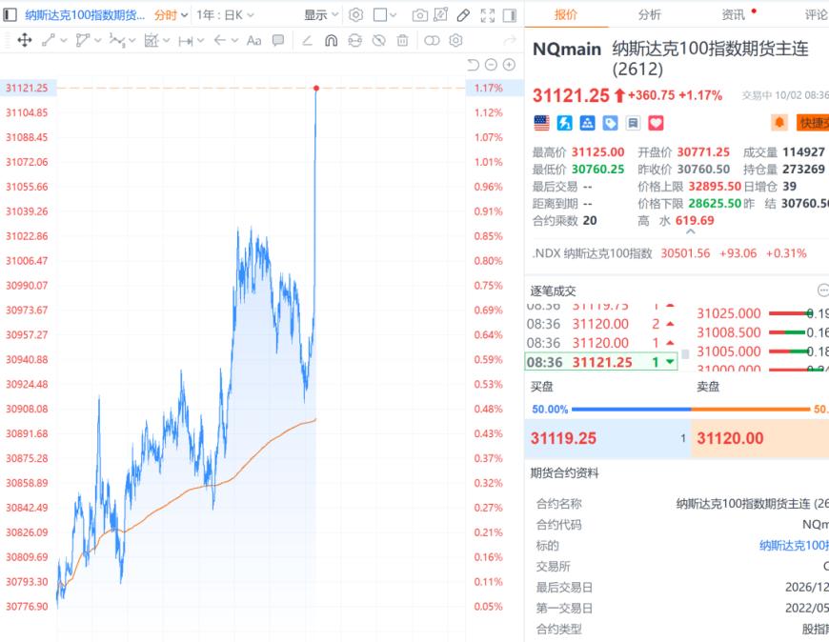Select the range measure ruler tool
Image resolution: width=829 pixels, height=642 pixels.
(186, 41)
